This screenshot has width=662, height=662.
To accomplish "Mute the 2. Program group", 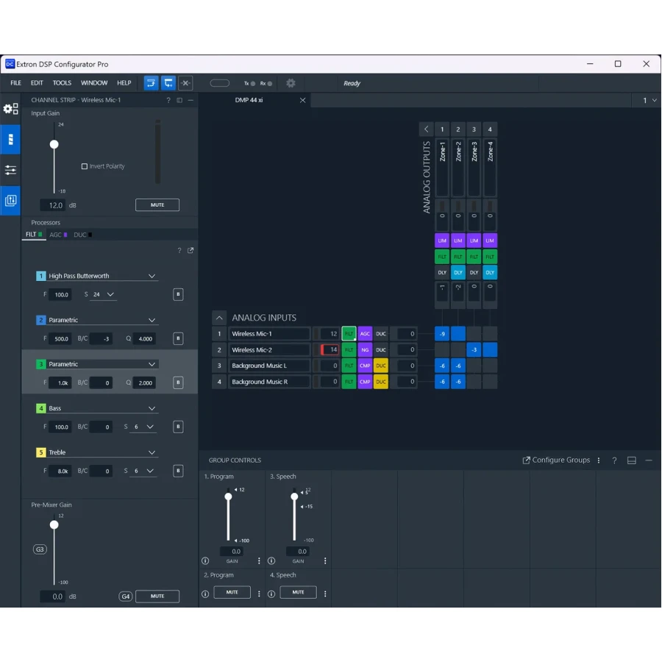I will [232, 592].
